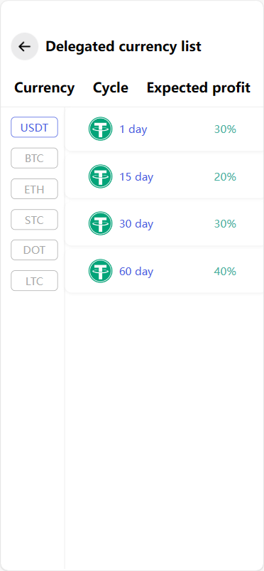This screenshot has height=571, width=264.
Task: Select the 30 day cycle label
Action: pos(136,223)
